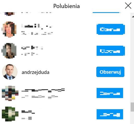Open the pixelated woman's avatar with dark hair

9,29
